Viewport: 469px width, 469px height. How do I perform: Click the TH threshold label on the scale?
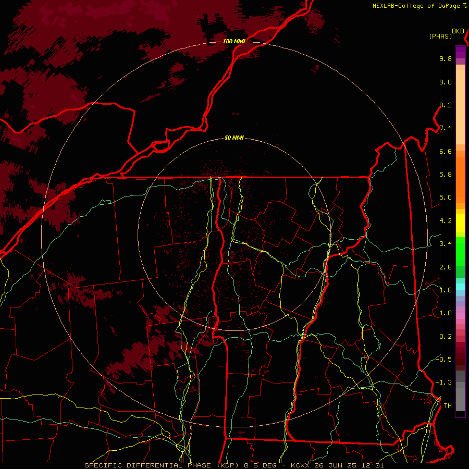448,405
